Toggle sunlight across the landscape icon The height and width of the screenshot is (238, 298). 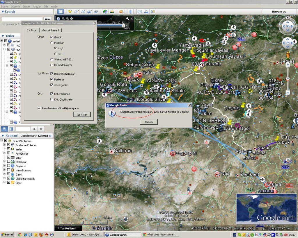[x=112, y=12]
